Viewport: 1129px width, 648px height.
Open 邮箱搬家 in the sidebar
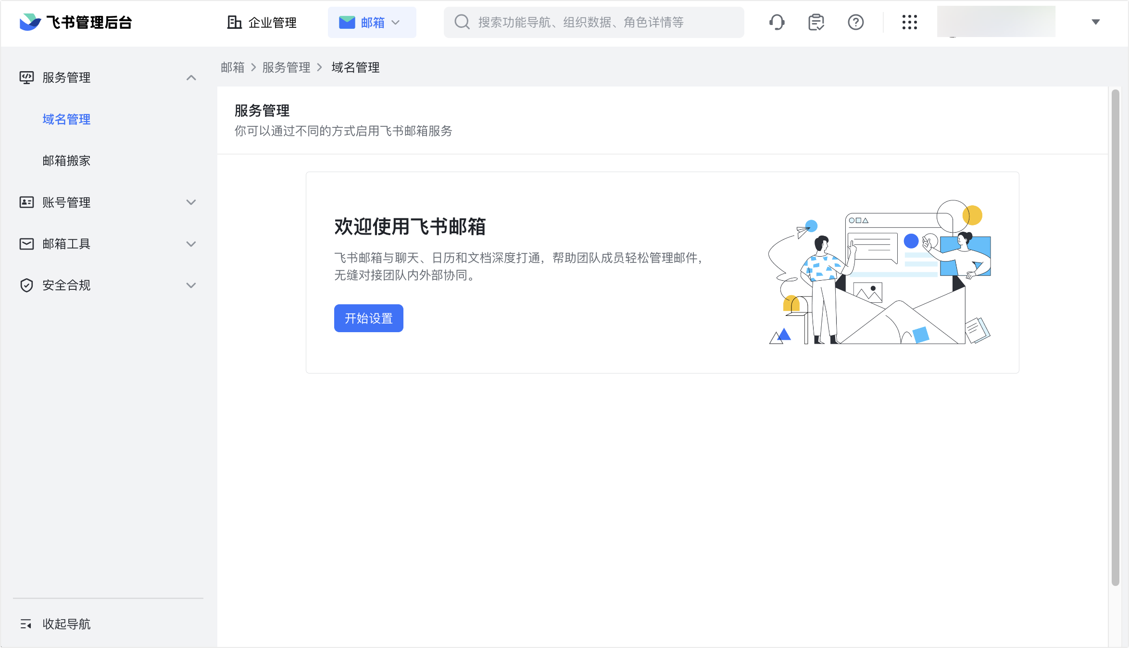point(66,161)
